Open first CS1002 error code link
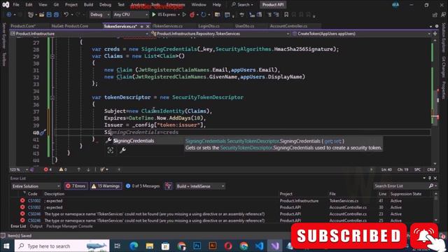Image resolution: width=448 pixels, height=252 pixels. pos(34,201)
